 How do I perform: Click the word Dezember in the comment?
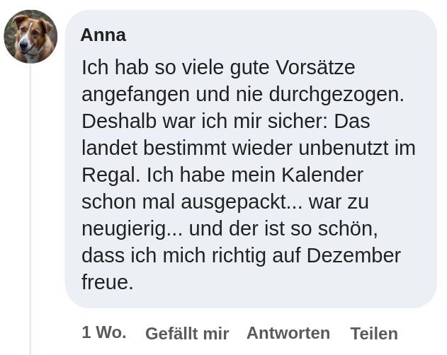[353, 256]
